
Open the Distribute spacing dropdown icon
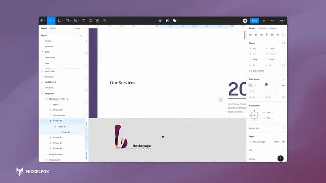[x=283, y=35]
